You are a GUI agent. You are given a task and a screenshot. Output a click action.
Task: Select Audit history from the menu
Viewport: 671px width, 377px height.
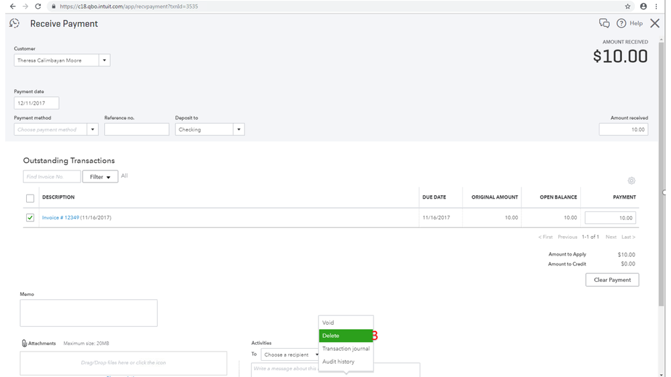click(346, 362)
